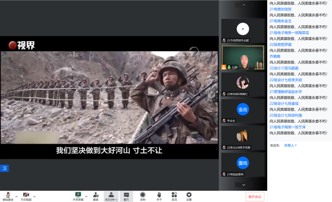Turn on the camera video

[26, 197]
